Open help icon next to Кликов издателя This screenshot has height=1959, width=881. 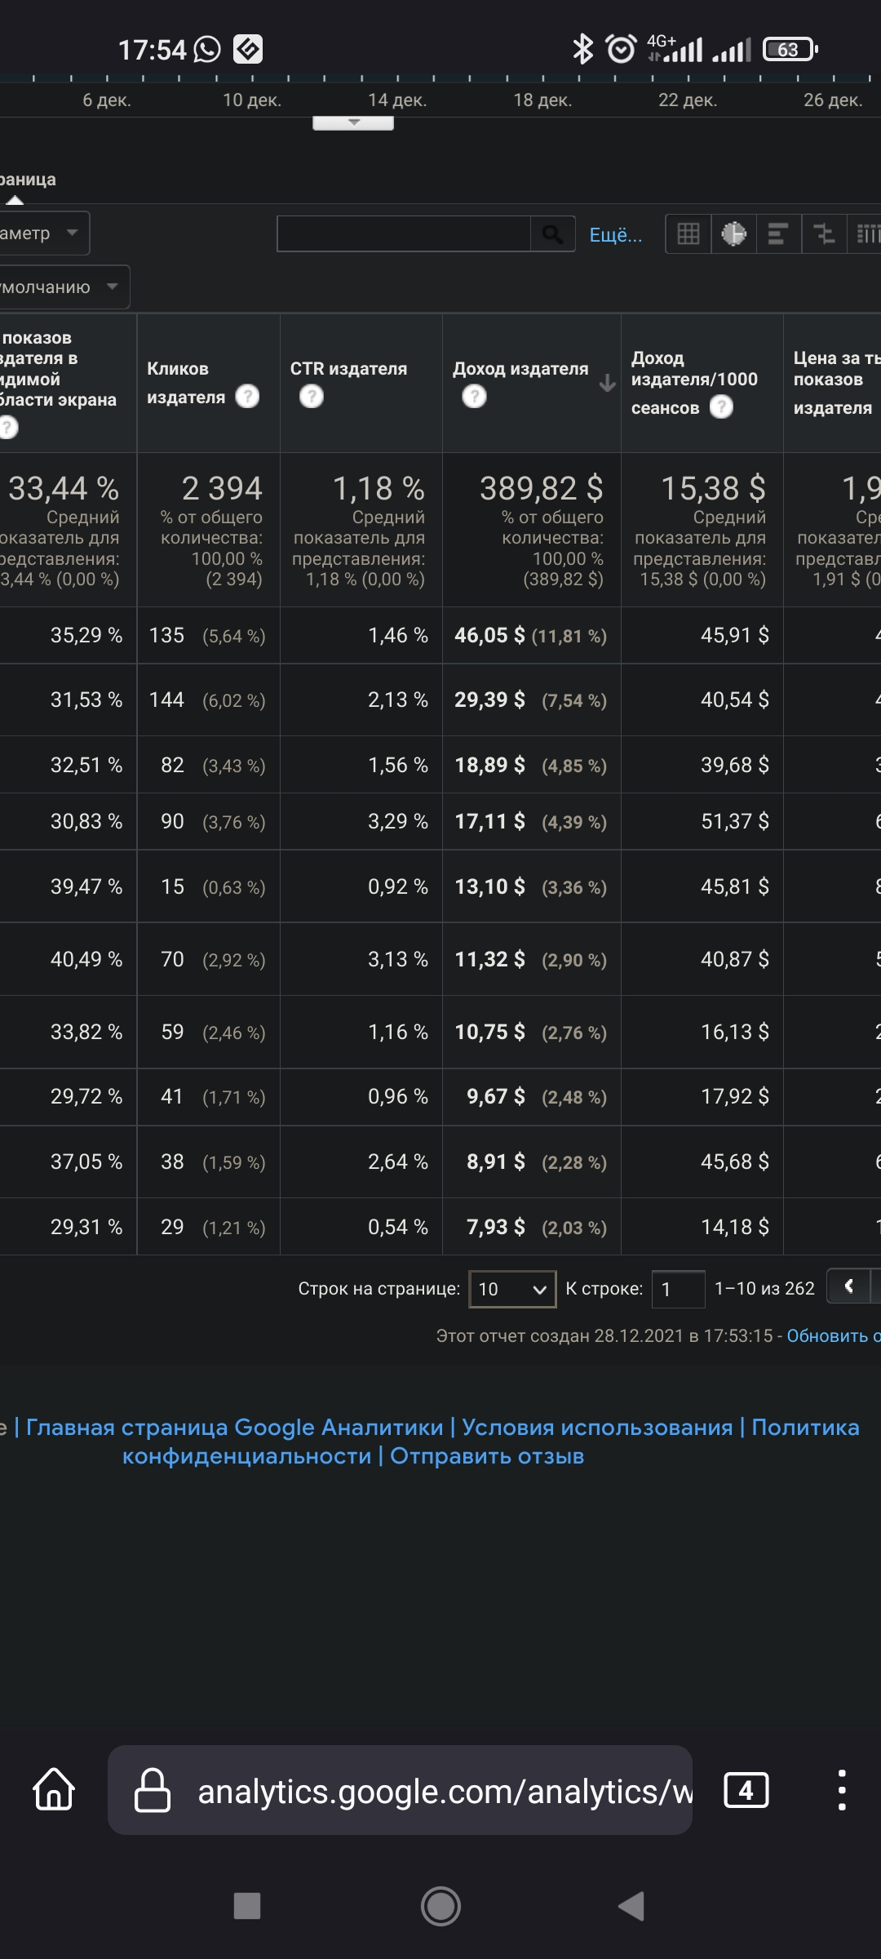[x=247, y=397]
